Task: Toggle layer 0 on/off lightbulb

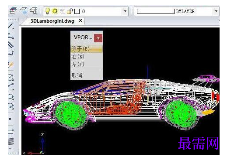Action: coord(47,11)
